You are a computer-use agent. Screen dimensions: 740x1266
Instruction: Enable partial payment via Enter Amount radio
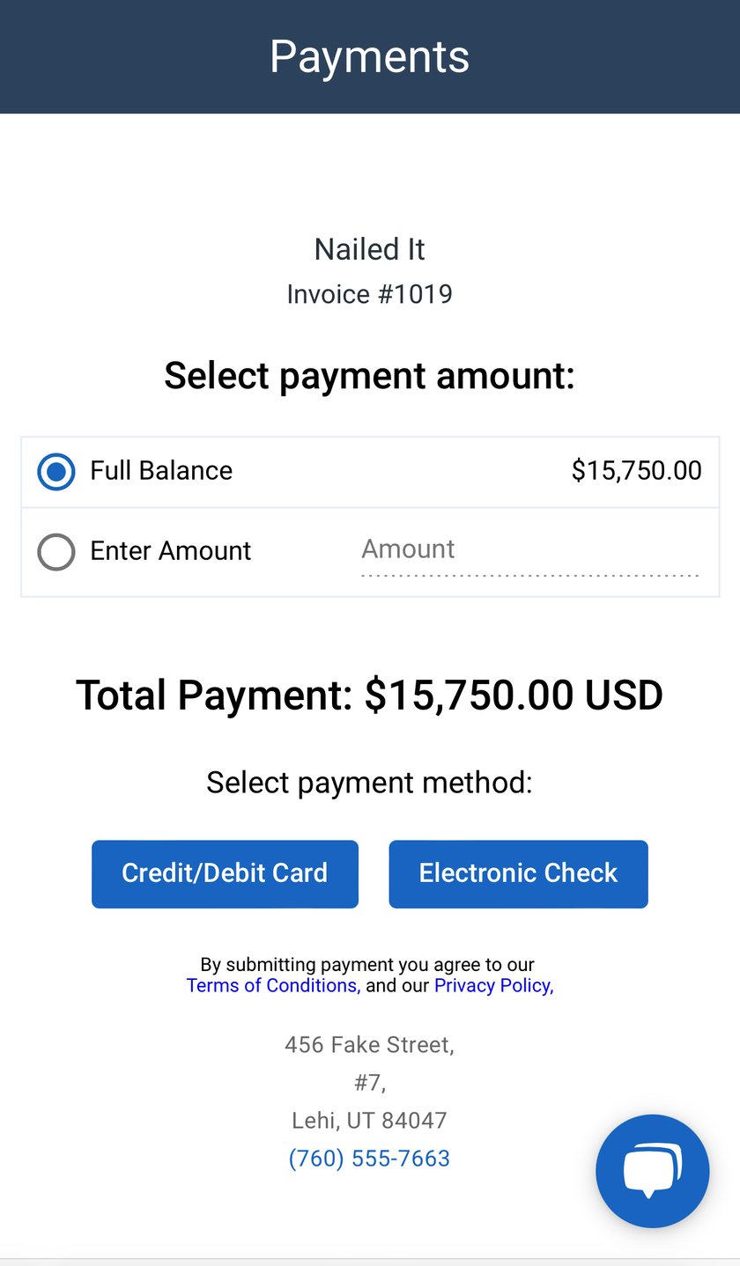pos(55,552)
